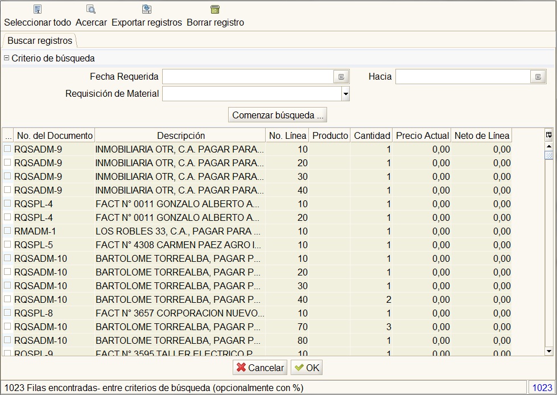Switch to the Buscar registros tab

[40, 41]
